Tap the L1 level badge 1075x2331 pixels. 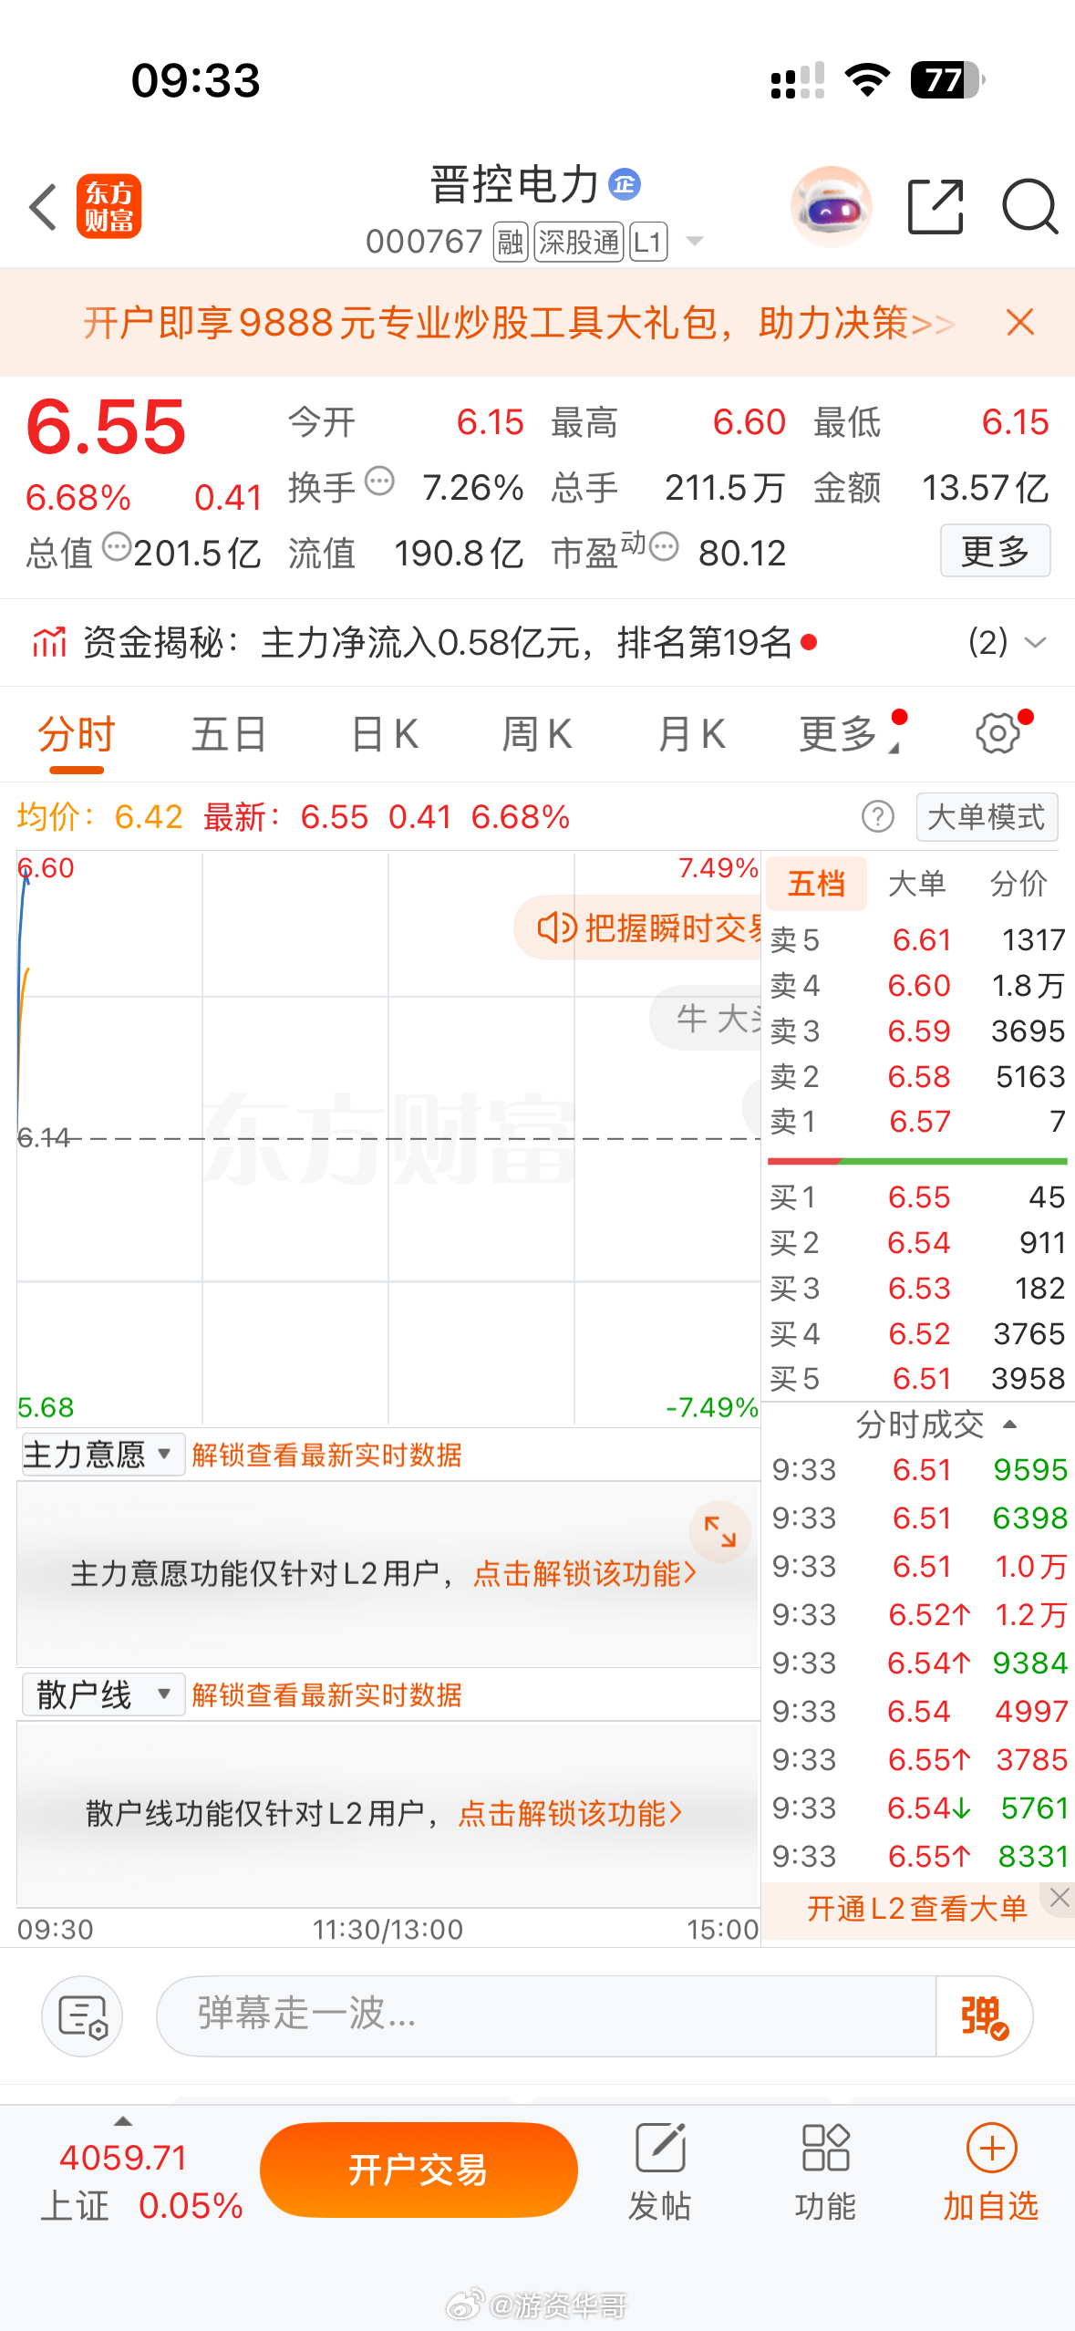(x=648, y=242)
